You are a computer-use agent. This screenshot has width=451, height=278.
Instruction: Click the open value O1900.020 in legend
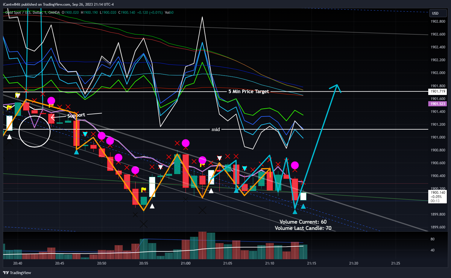click(x=70, y=13)
